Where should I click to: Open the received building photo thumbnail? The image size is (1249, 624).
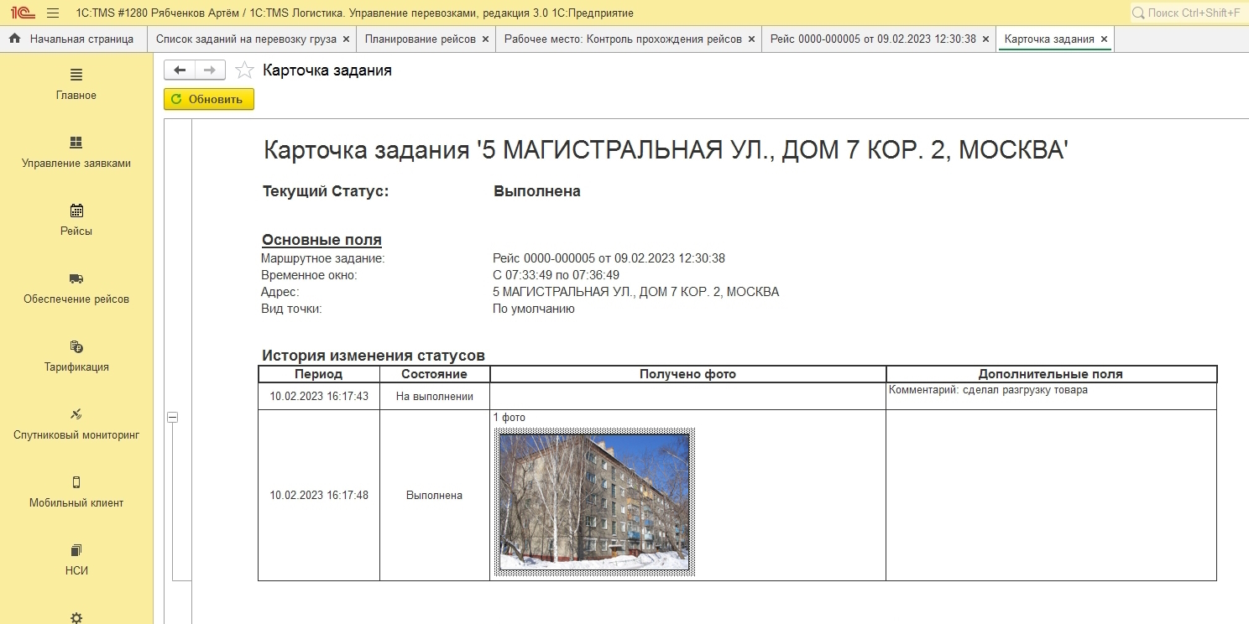tap(594, 502)
